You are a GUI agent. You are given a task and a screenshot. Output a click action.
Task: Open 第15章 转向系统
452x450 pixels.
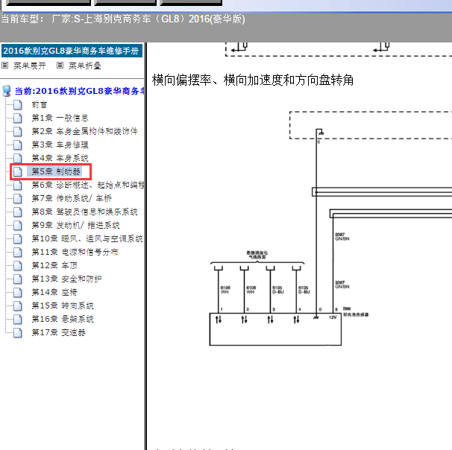62,305
